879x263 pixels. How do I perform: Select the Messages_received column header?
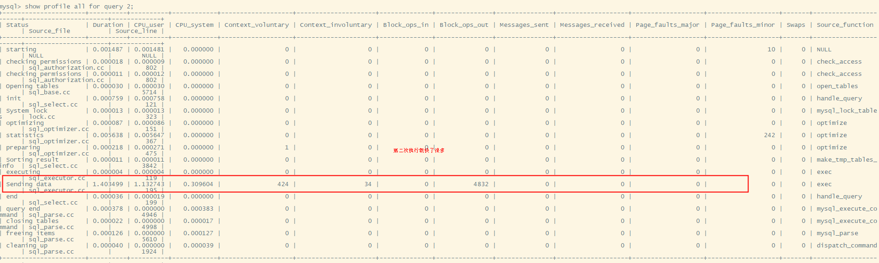pyautogui.click(x=592, y=25)
